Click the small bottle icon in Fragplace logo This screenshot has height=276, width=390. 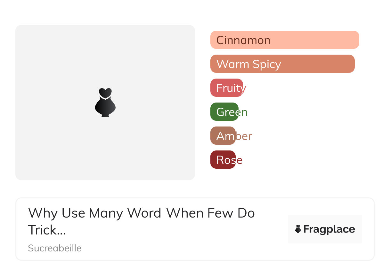tap(298, 229)
